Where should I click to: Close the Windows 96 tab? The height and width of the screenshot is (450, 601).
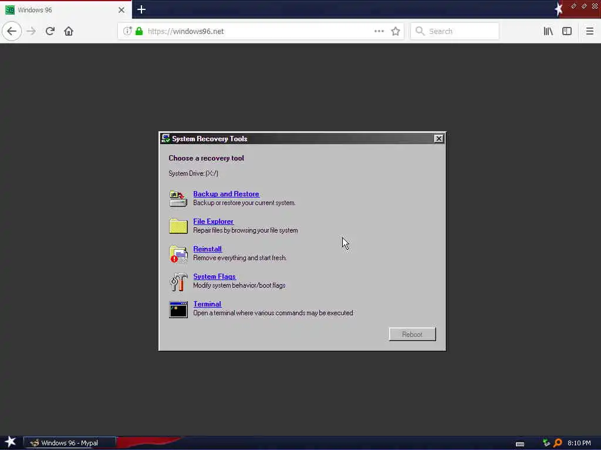[x=121, y=10]
